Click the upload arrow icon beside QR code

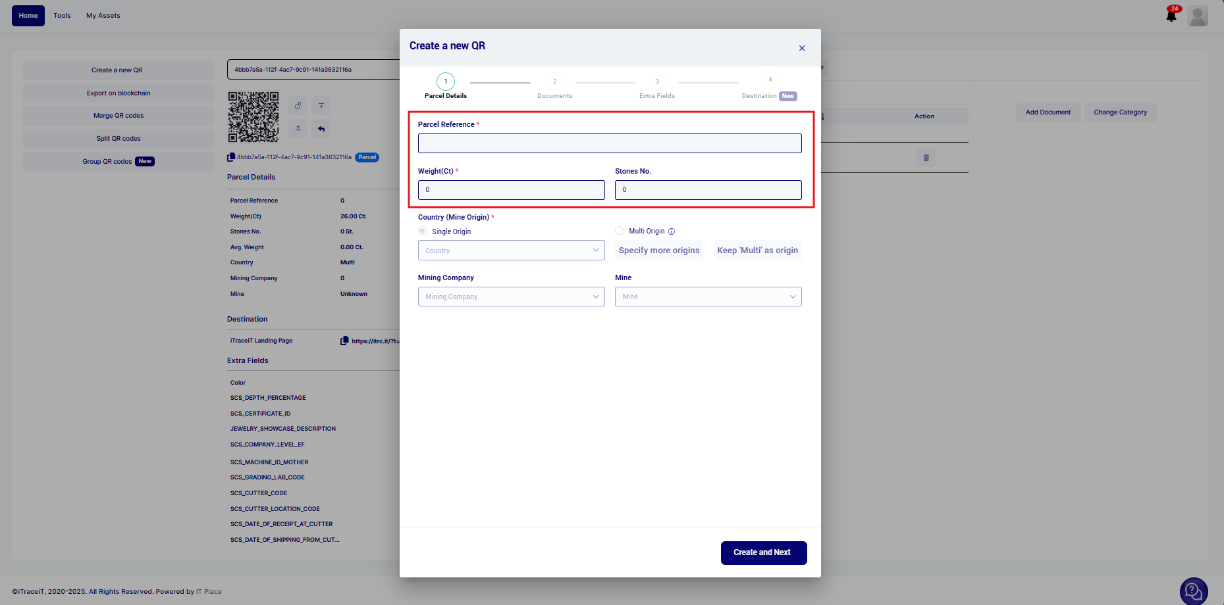pos(298,128)
